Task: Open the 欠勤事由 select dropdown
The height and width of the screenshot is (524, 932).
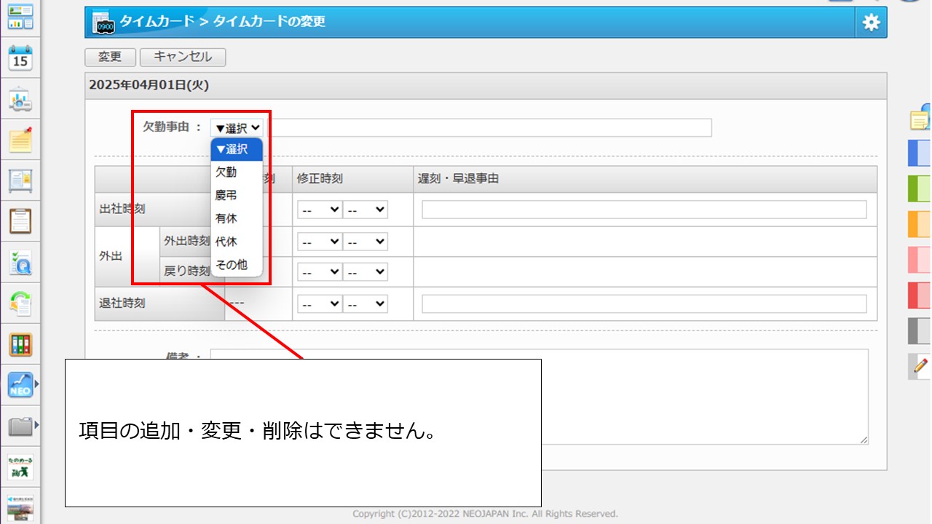Action: (x=237, y=128)
